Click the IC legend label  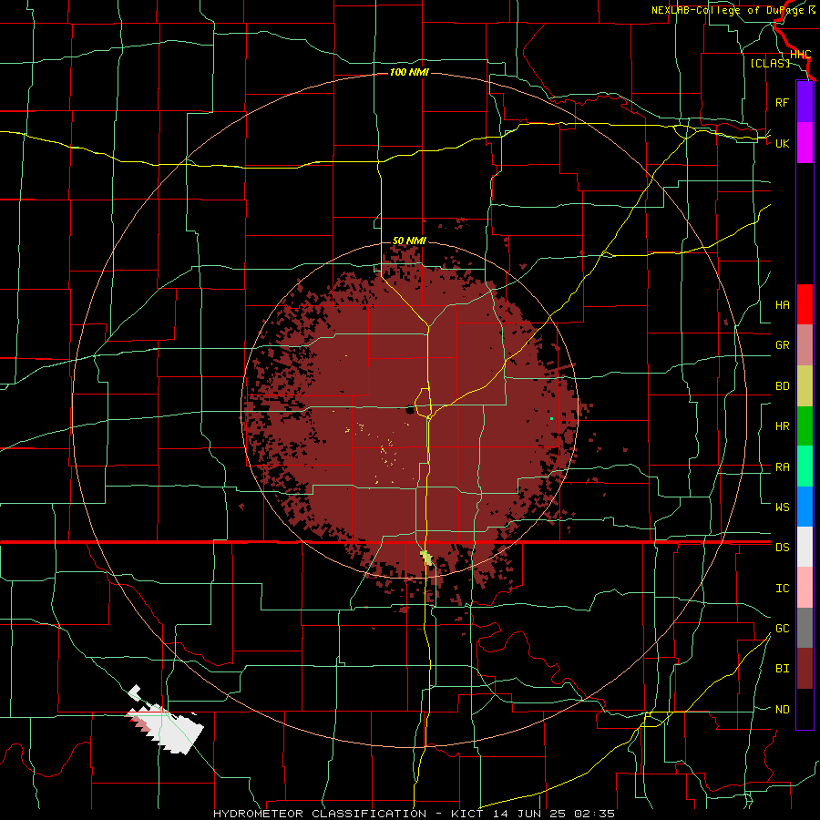click(x=782, y=588)
